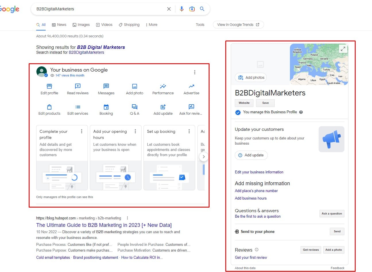
Task: Select the All results tab
Action: [x=41, y=25]
